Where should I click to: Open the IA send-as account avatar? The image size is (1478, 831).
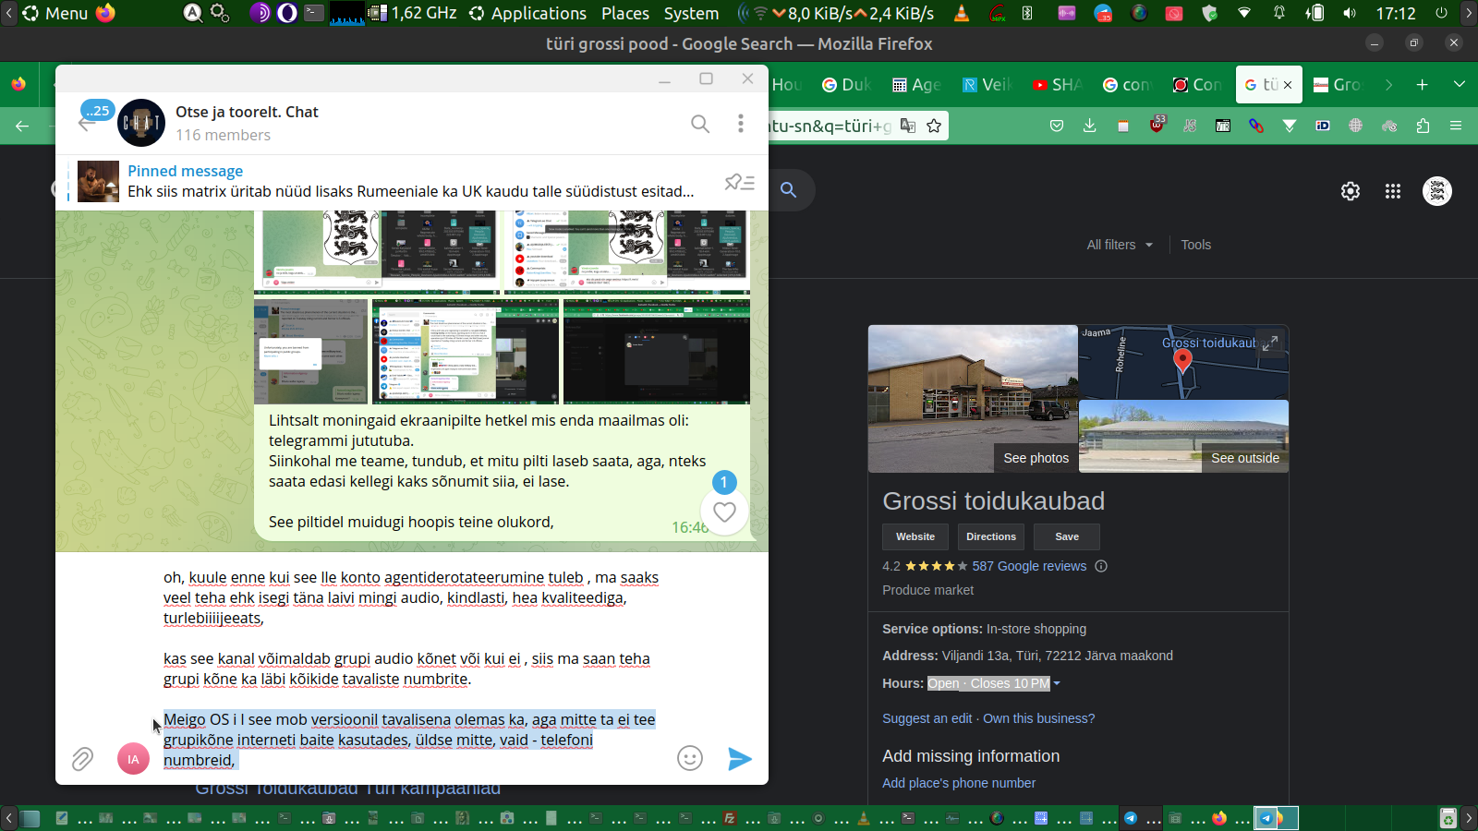[133, 759]
